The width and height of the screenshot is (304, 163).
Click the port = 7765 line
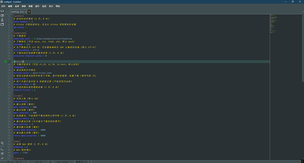(21, 153)
